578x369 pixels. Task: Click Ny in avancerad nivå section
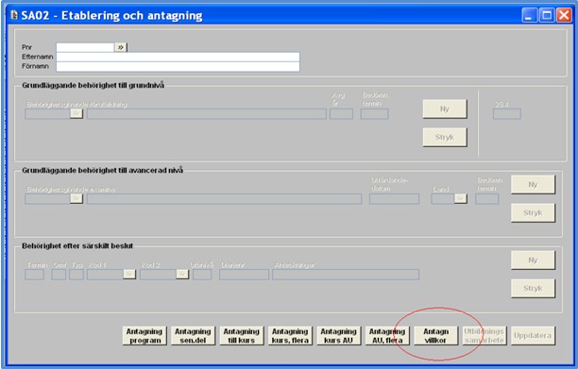pos(533,184)
